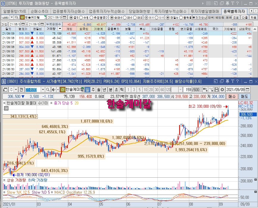Click the blue 매도 sell button
This screenshot has height=208, width=258.
click(245, 96)
